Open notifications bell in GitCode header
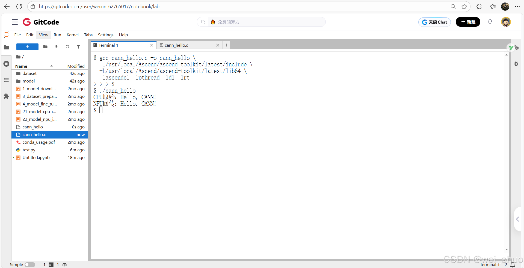The image size is (524, 268). pyautogui.click(x=490, y=22)
